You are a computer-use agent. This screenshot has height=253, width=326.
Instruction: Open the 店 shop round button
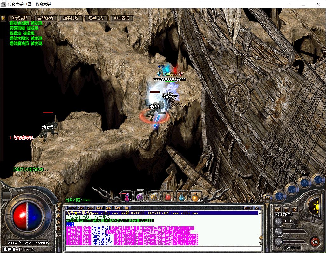268,198
